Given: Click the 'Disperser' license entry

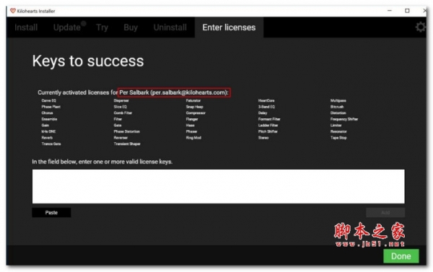Looking at the screenshot, I should (x=121, y=100).
